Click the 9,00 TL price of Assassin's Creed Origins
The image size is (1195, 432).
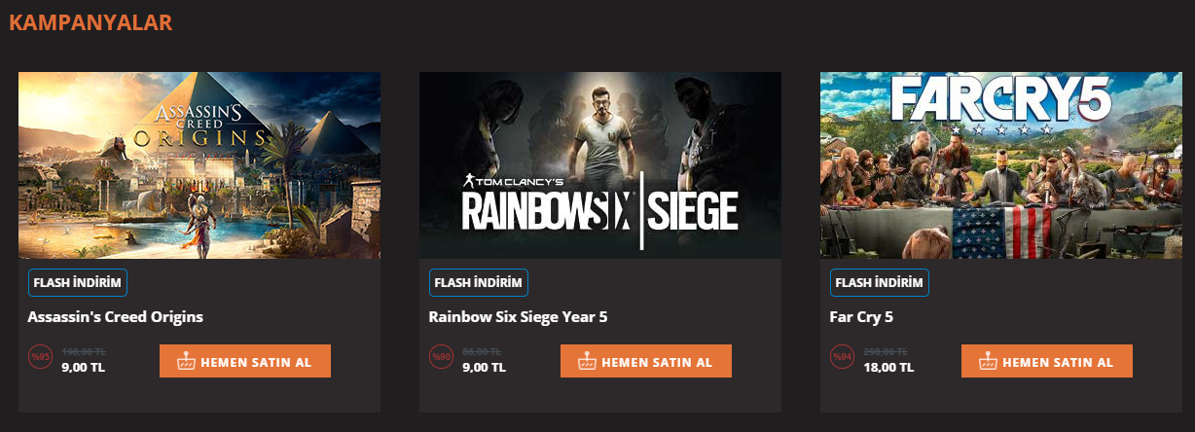tap(83, 368)
